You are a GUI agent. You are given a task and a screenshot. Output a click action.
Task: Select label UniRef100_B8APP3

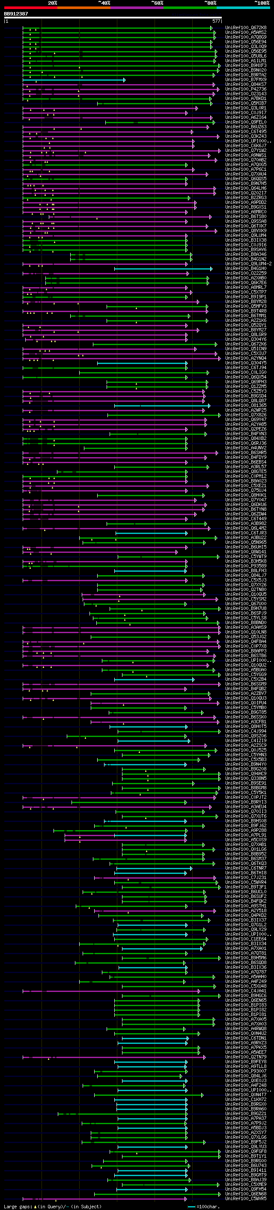246,651
